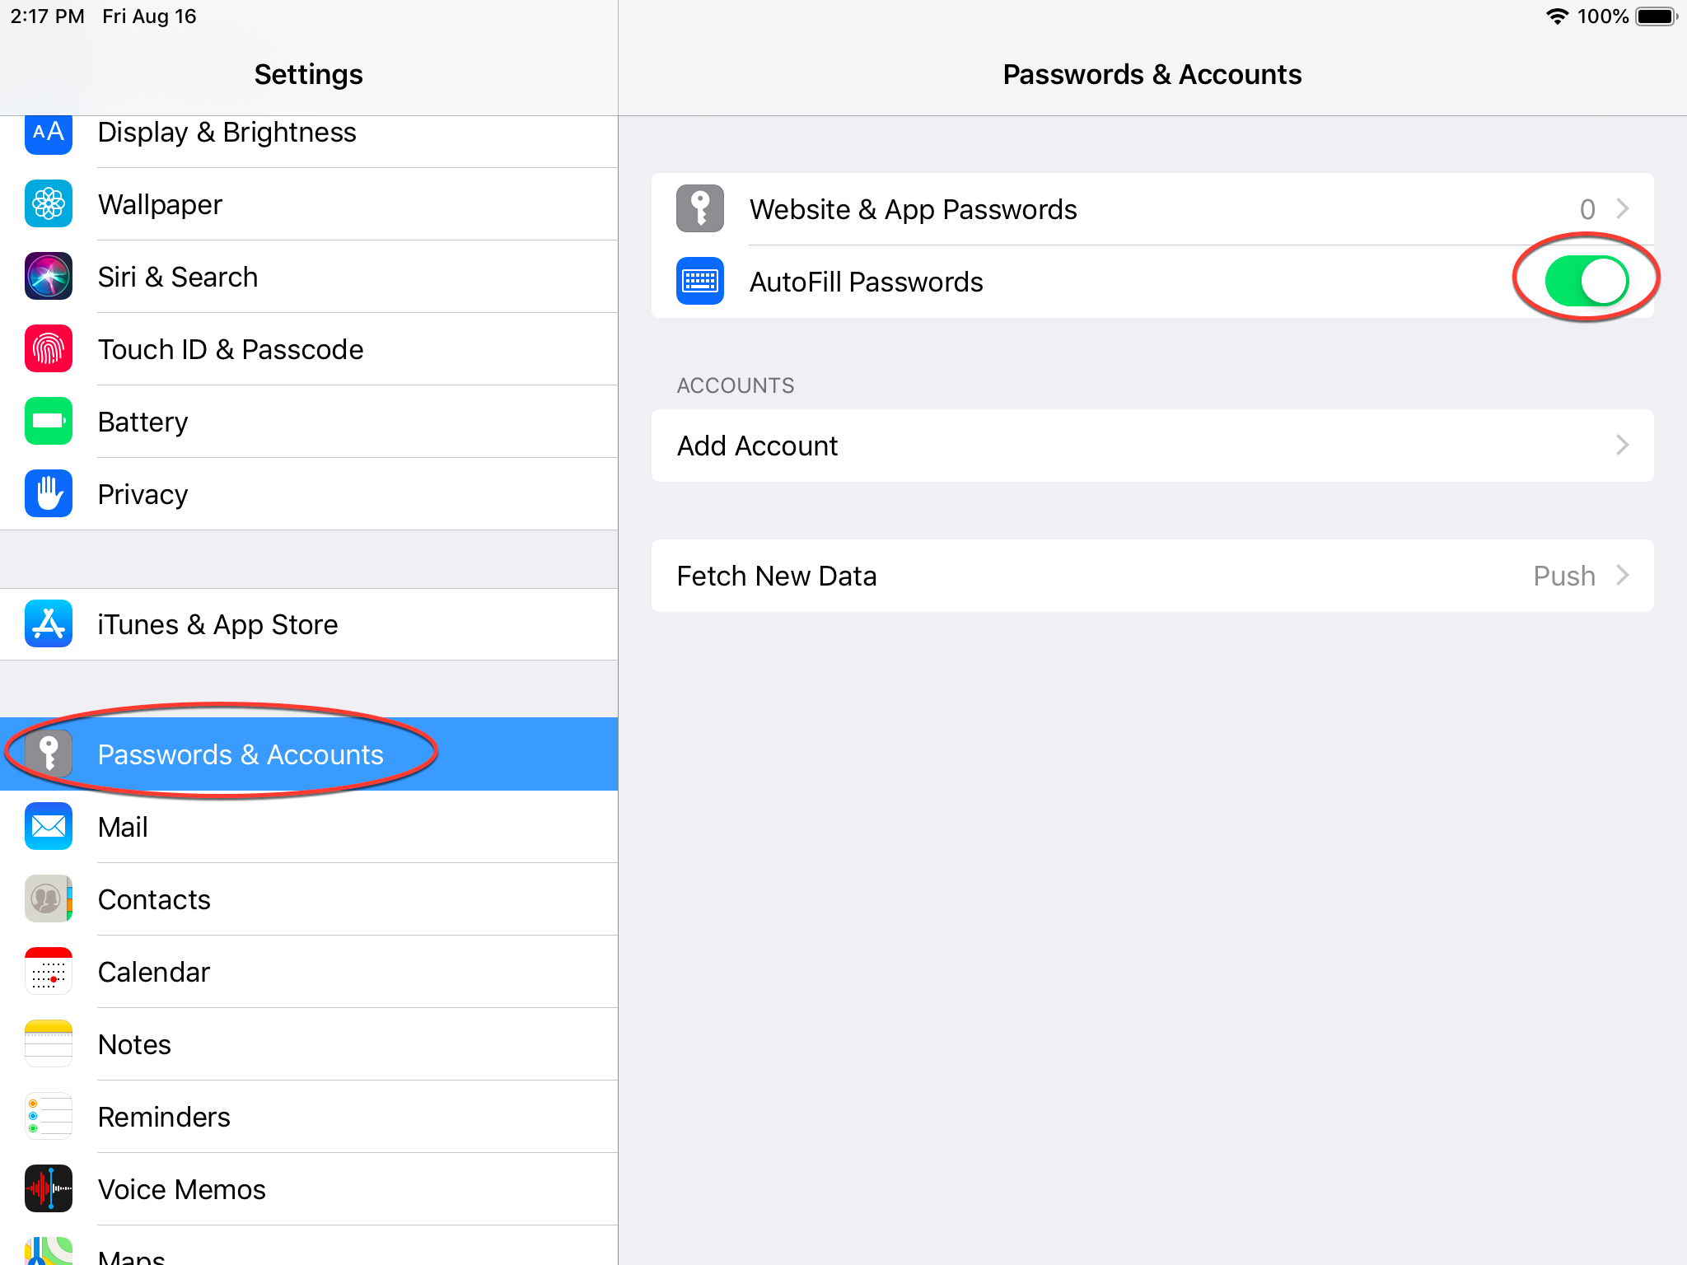Tap the Touch ID fingerprint icon

point(49,348)
